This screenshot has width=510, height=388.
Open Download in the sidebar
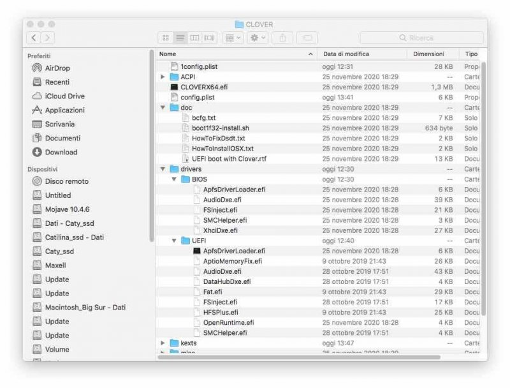click(55, 152)
